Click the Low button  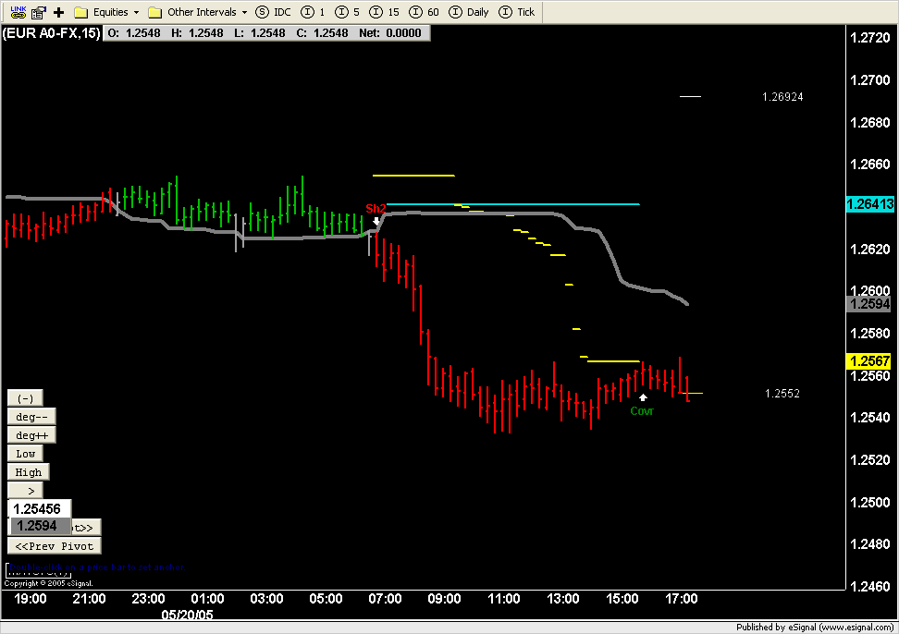[x=25, y=454]
